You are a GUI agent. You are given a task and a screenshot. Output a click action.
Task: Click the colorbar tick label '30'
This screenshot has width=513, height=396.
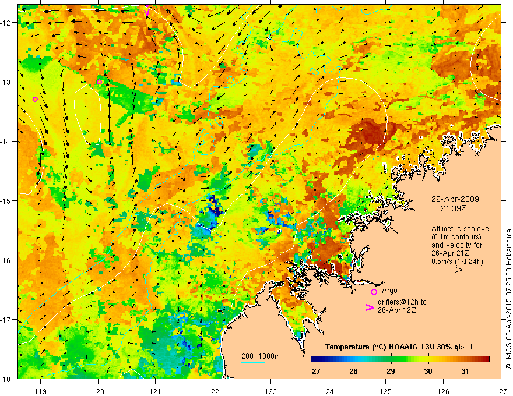tap(428, 372)
